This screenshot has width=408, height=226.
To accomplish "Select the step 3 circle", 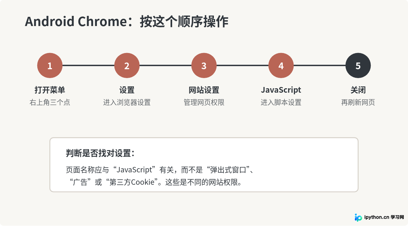I will click(x=204, y=66).
